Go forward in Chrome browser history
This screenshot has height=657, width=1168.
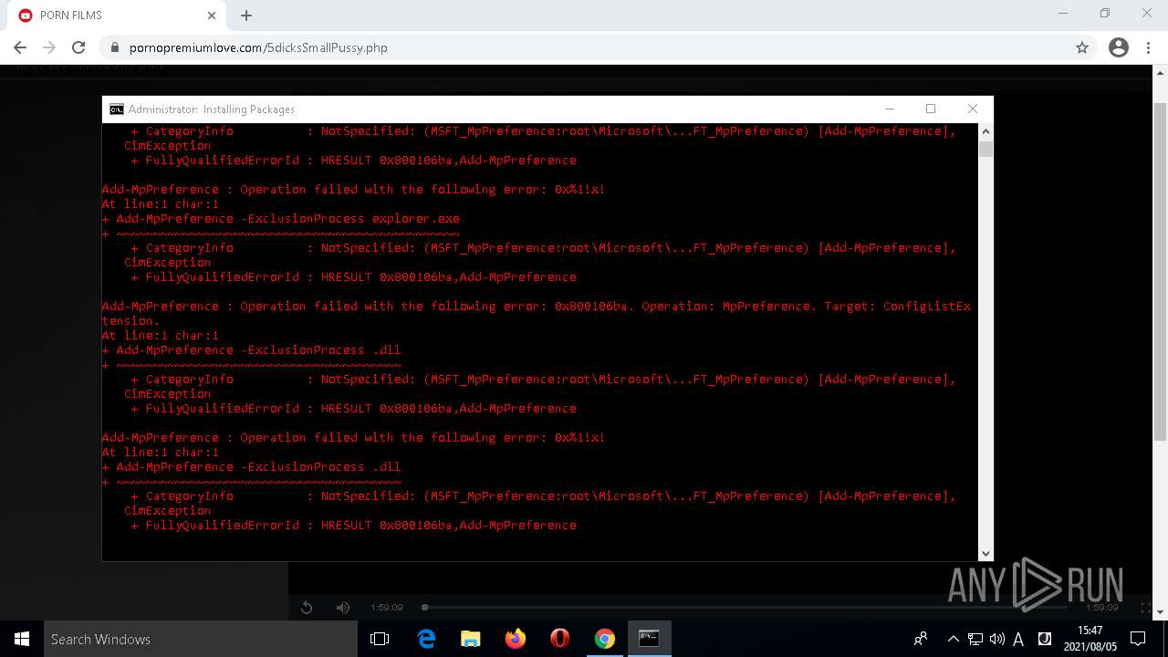point(49,47)
